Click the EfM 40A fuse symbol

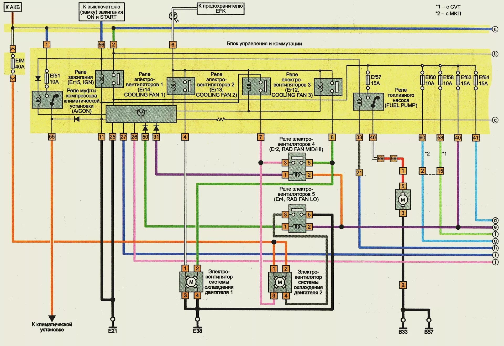(13, 64)
